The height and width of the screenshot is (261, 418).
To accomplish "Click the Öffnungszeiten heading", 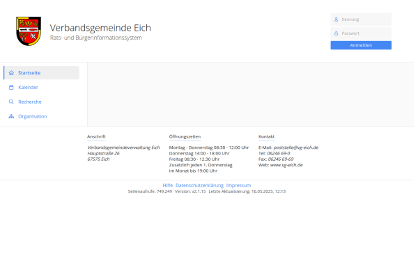I will click(185, 136).
